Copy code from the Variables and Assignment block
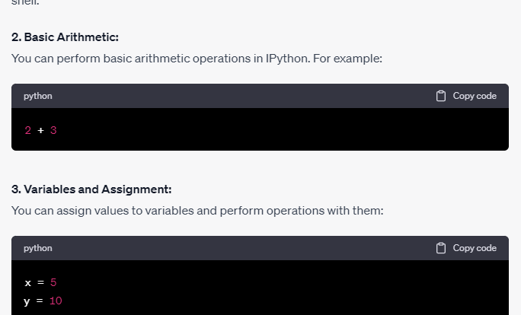 (466, 248)
